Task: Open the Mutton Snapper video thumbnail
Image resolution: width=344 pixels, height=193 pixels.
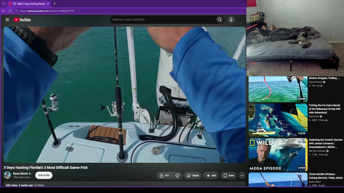Action: (278, 89)
